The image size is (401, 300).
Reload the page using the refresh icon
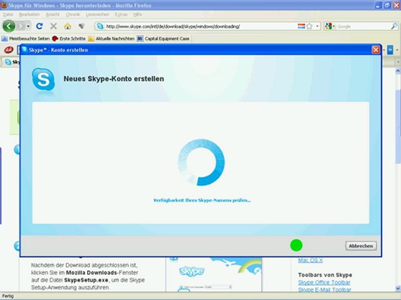(39, 26)
